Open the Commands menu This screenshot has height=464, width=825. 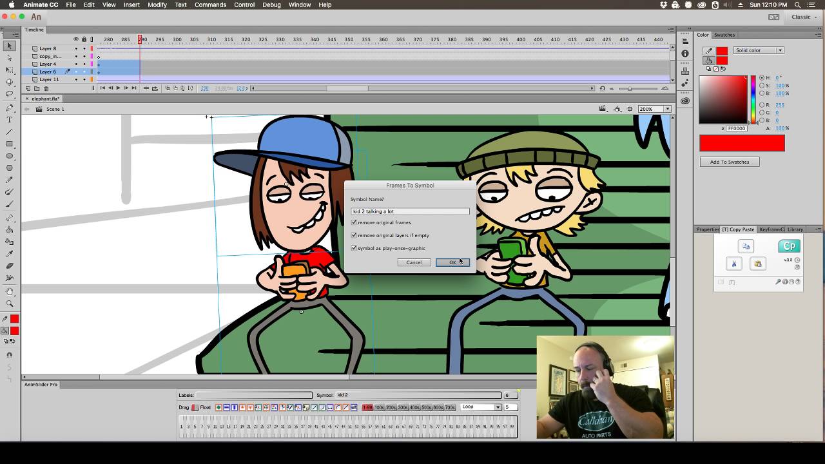click(x=210, y=5)
